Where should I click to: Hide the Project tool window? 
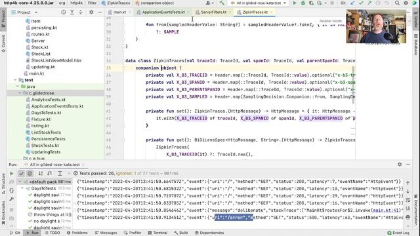tap(100, 12)
